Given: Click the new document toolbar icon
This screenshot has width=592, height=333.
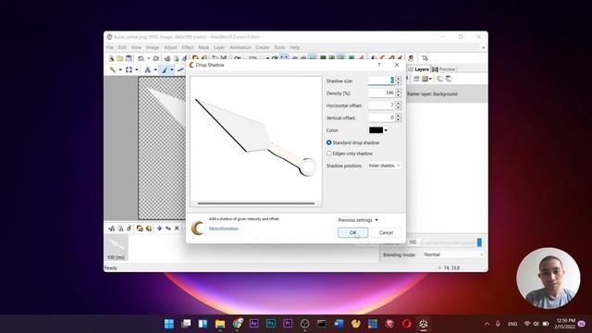Looking at the screenshot, I should pyautogui.click(x=111, y=58).
